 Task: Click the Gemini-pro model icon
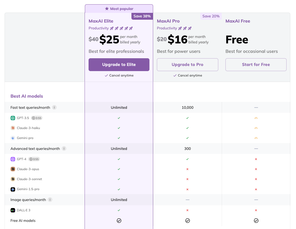(x=13, y=138)
